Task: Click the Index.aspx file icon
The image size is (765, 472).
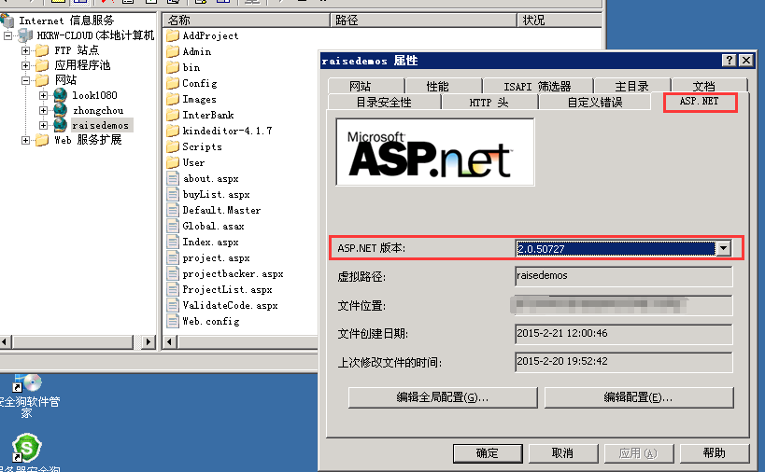Action: click(173, 242)
